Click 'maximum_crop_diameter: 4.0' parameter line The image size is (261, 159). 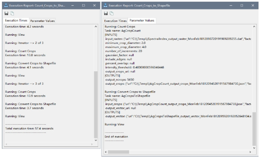coord(126,47)
